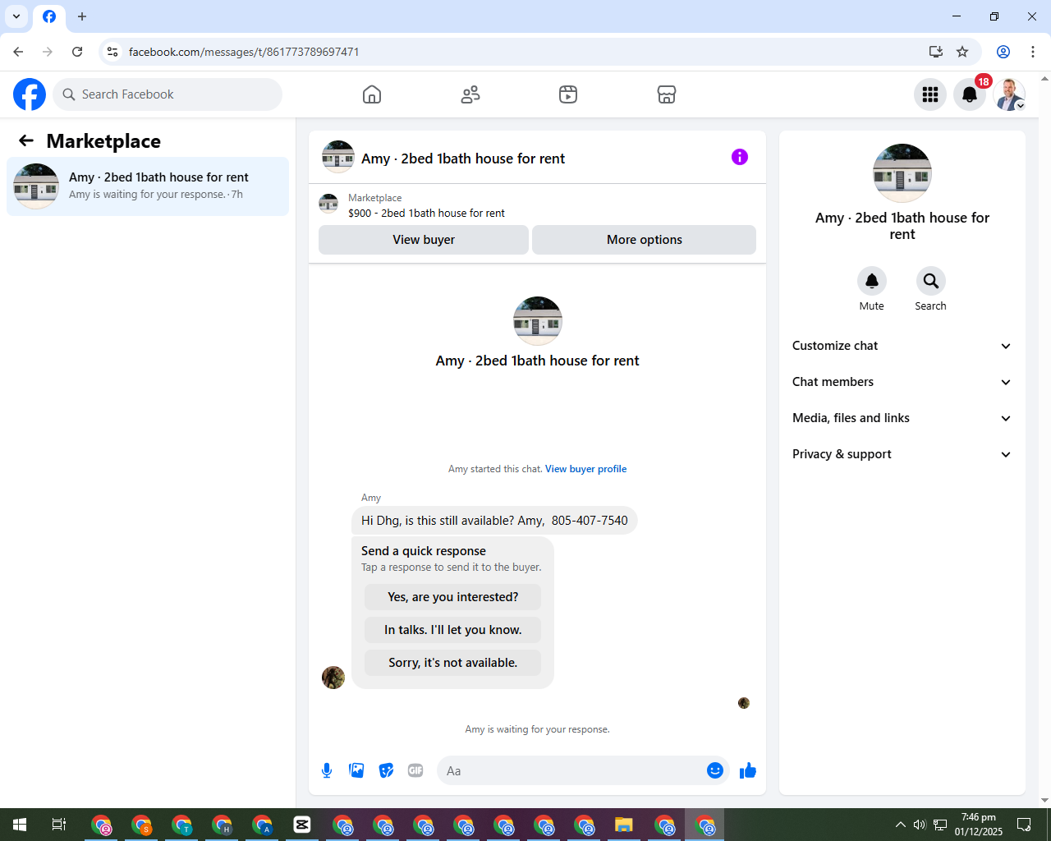Open the taskbar clock showing 7:46 pm
The image size is (1051, 841).
point(979,825)
